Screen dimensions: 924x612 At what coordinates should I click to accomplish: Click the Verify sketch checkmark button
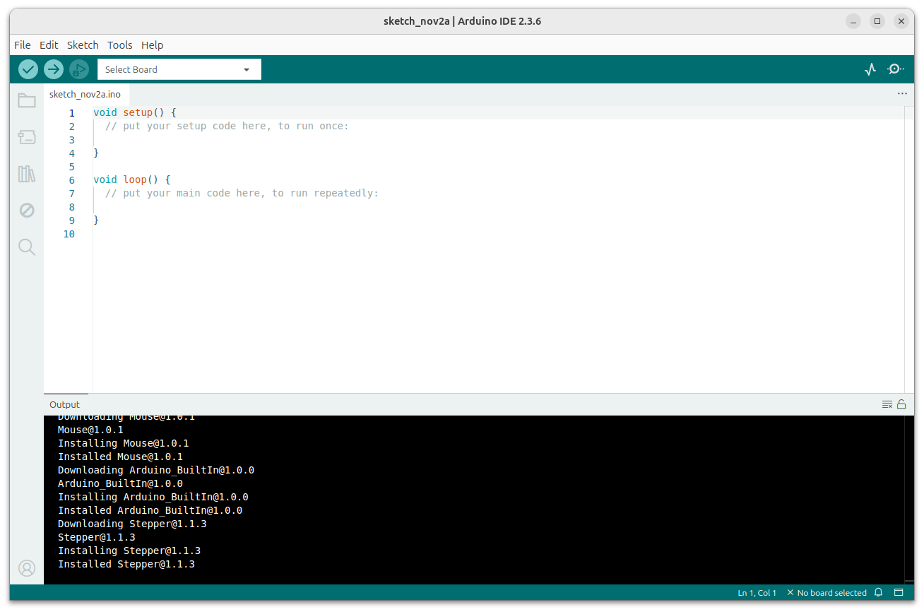pos(28,69)
